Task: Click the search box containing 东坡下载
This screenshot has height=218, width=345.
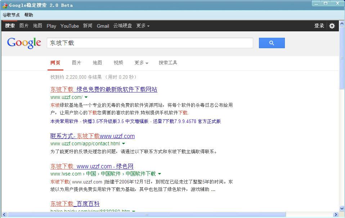Action: pos(150,43)
